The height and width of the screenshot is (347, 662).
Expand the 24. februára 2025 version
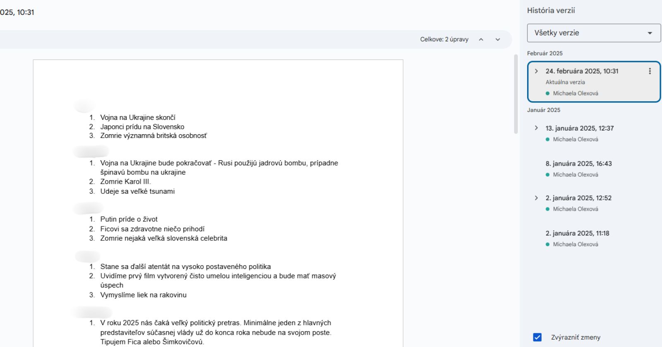536,71
